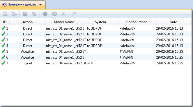Select model nist_ctc_04_asme1_ct52 in Visualise row 6
Screen dimensions: 193x107
coord(64,57)
